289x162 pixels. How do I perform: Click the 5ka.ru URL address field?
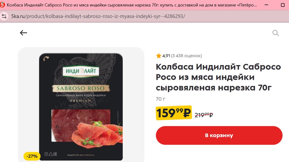[98, 16]
